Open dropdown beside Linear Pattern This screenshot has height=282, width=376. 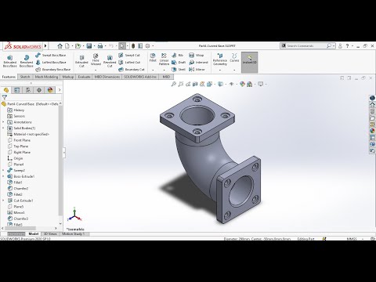164,70
